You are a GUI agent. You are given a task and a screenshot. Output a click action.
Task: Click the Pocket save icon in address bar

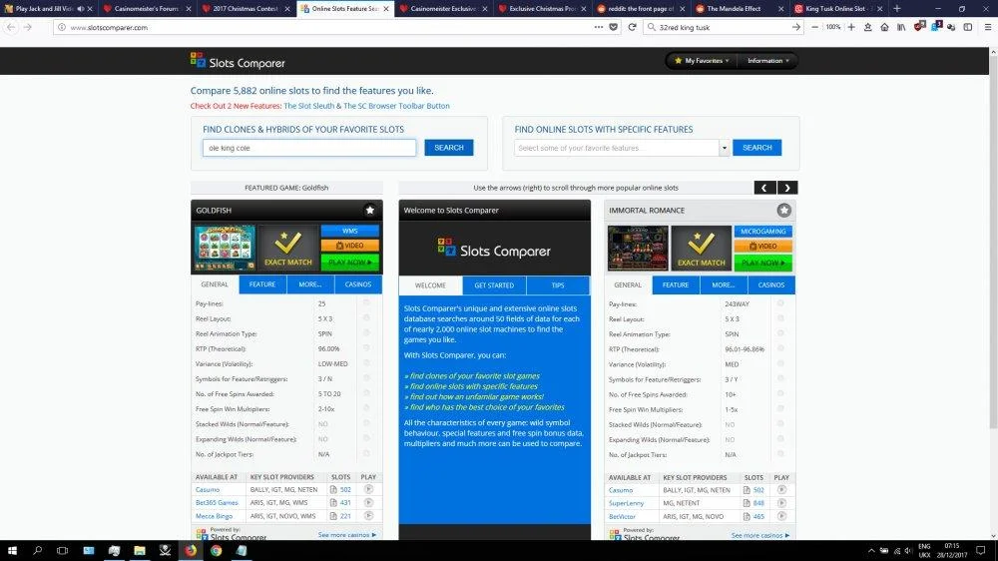coord(614,27)
